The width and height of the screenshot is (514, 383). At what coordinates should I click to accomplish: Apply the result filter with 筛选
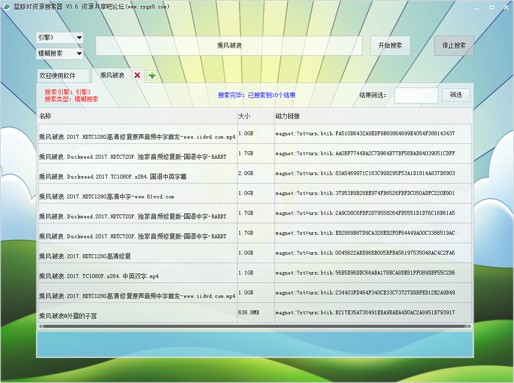456,95
